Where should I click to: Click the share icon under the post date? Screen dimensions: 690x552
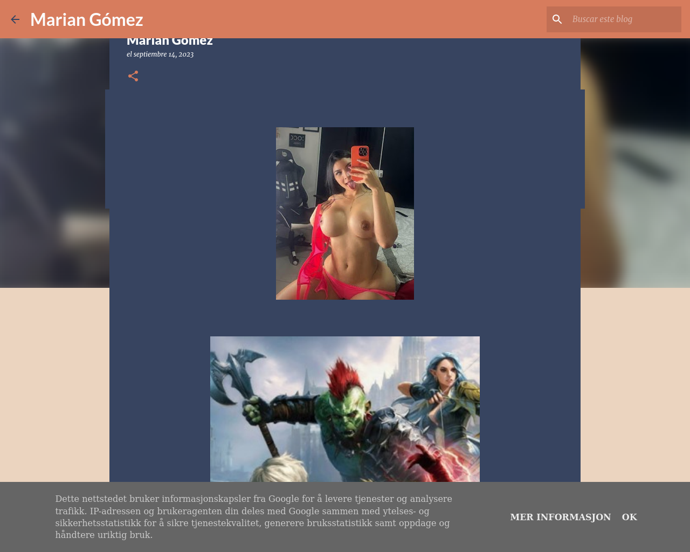coord(133,76)
